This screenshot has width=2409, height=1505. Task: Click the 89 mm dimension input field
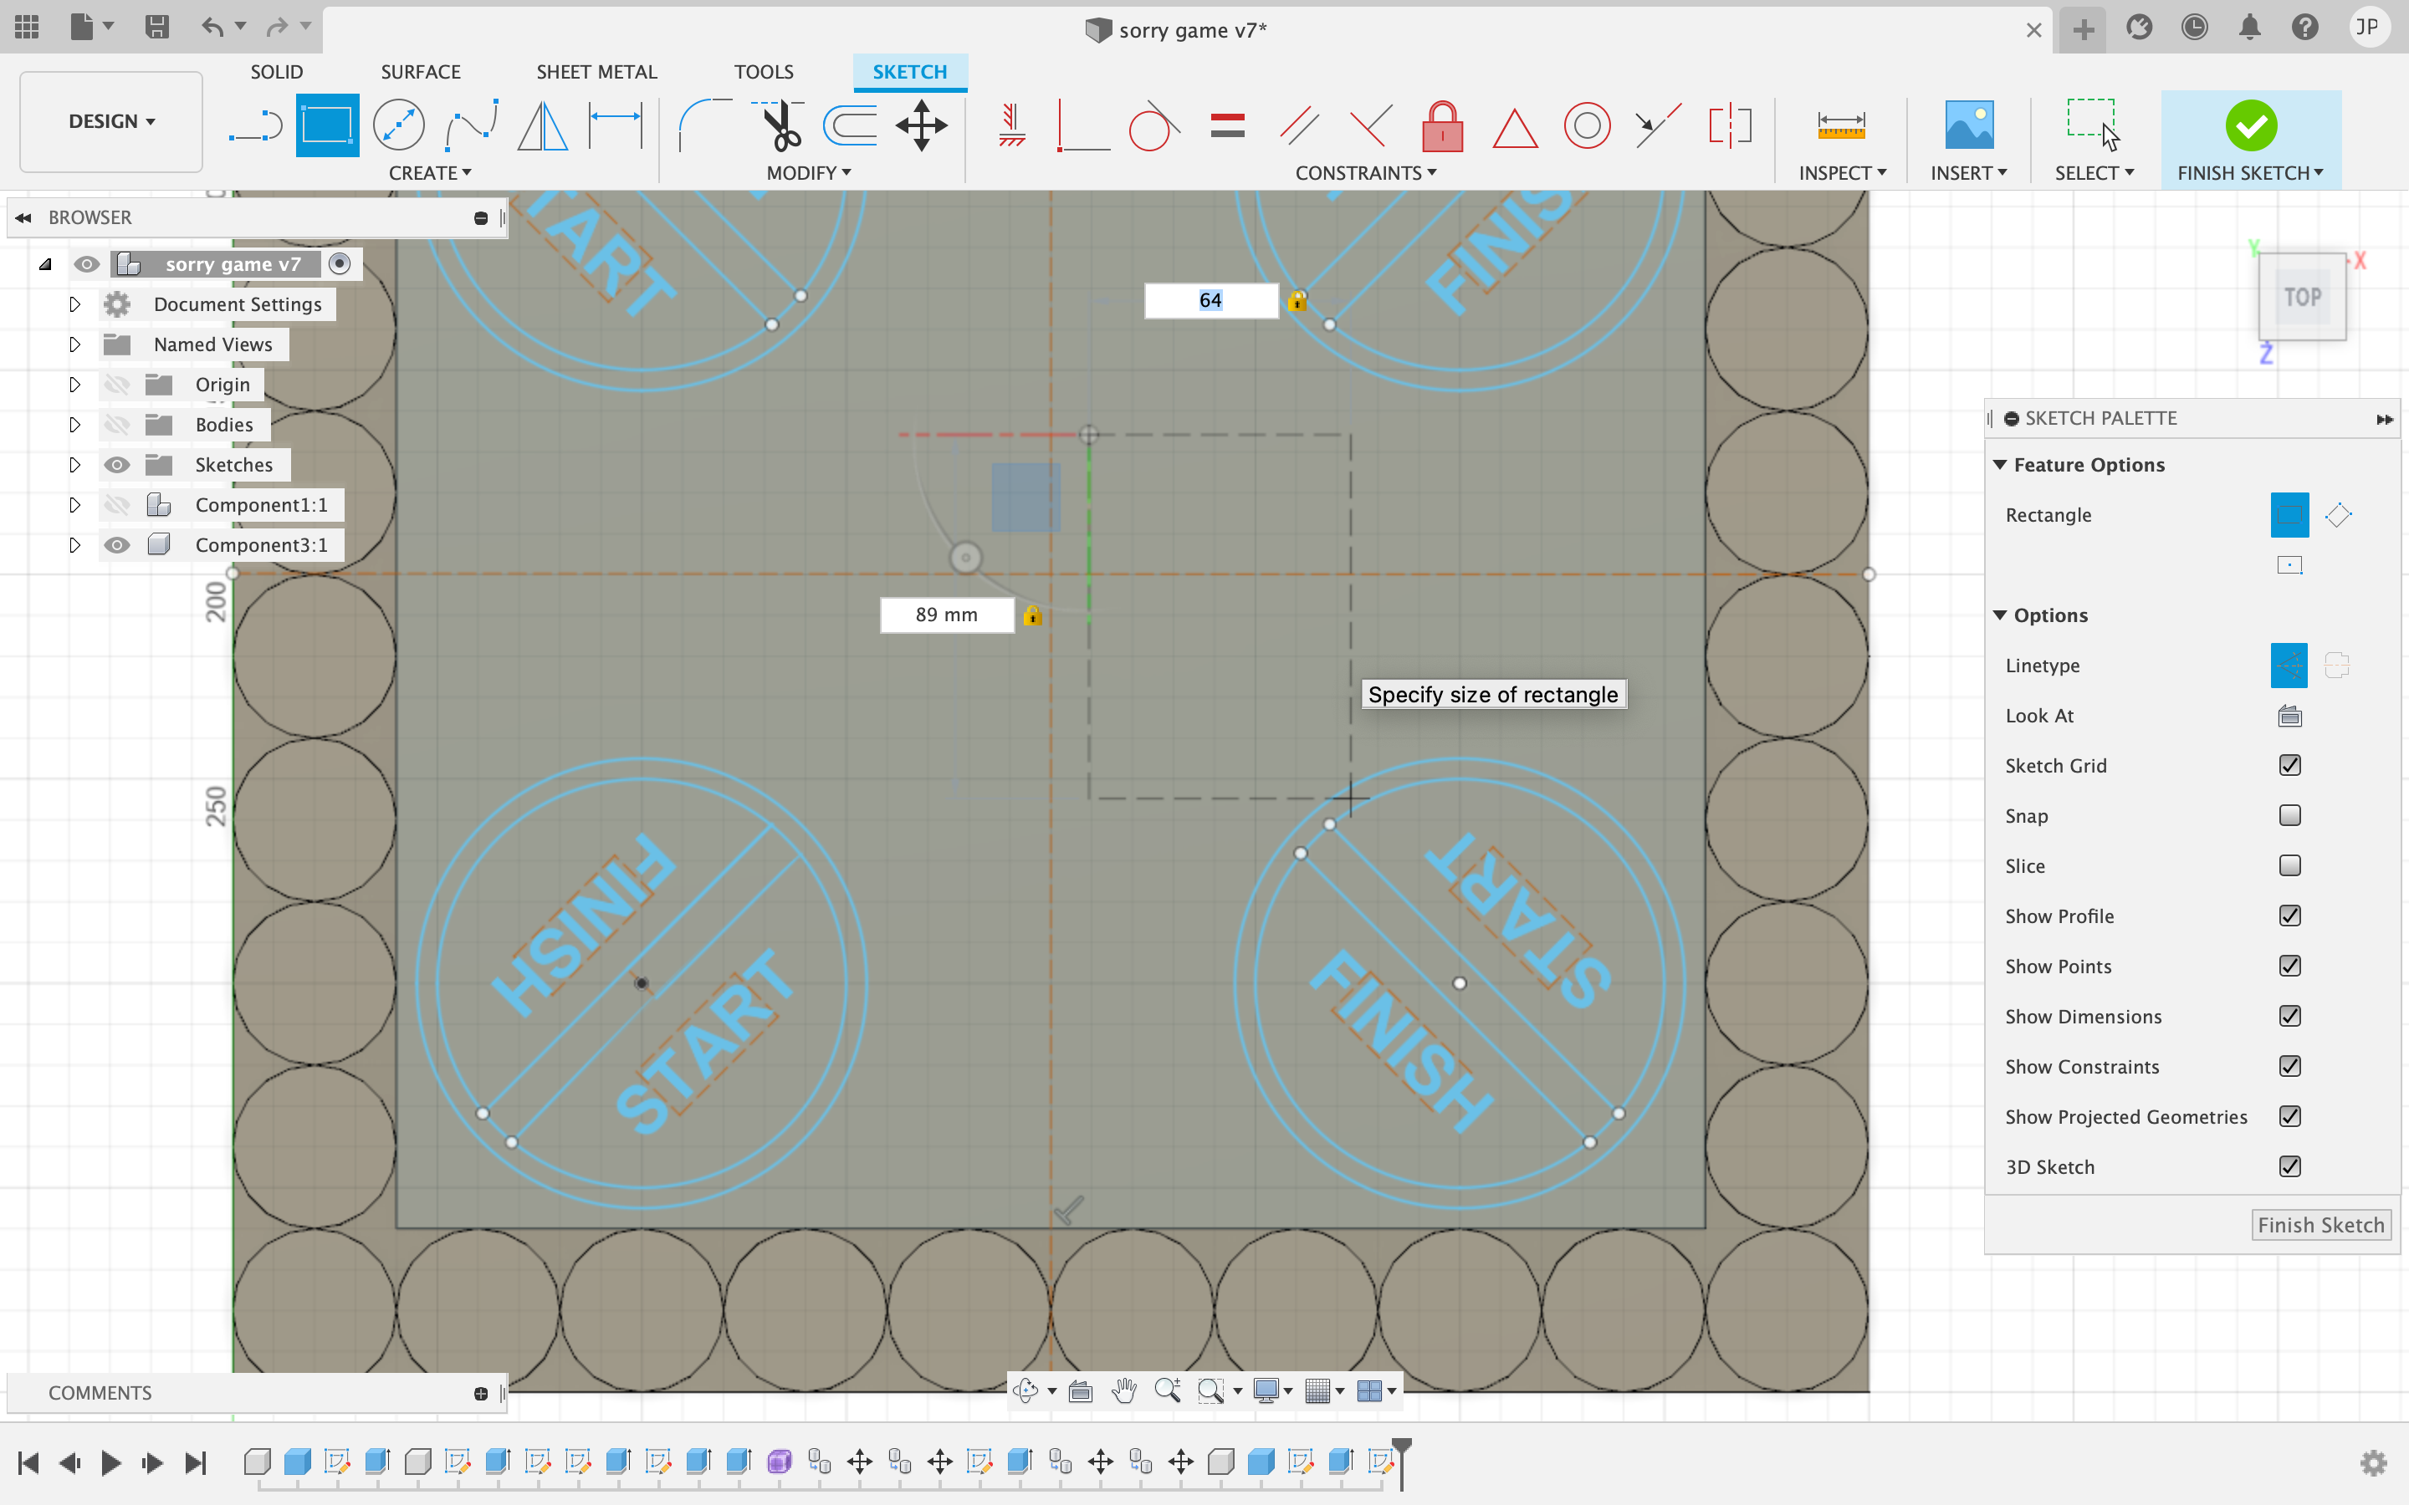coord(947,615)
